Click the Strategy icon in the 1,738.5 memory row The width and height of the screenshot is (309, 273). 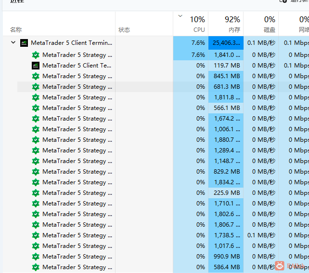36,235
